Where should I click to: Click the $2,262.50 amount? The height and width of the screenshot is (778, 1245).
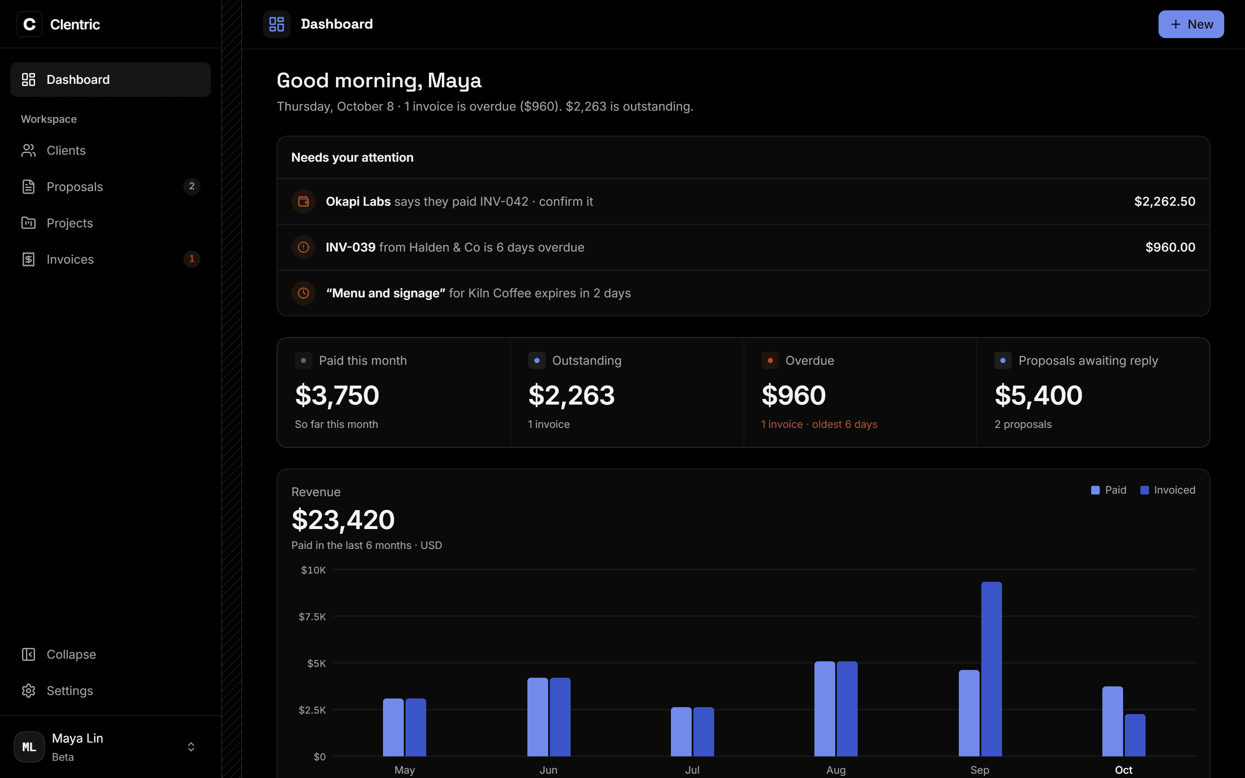pyautogui.click(x=1165, y=201)
